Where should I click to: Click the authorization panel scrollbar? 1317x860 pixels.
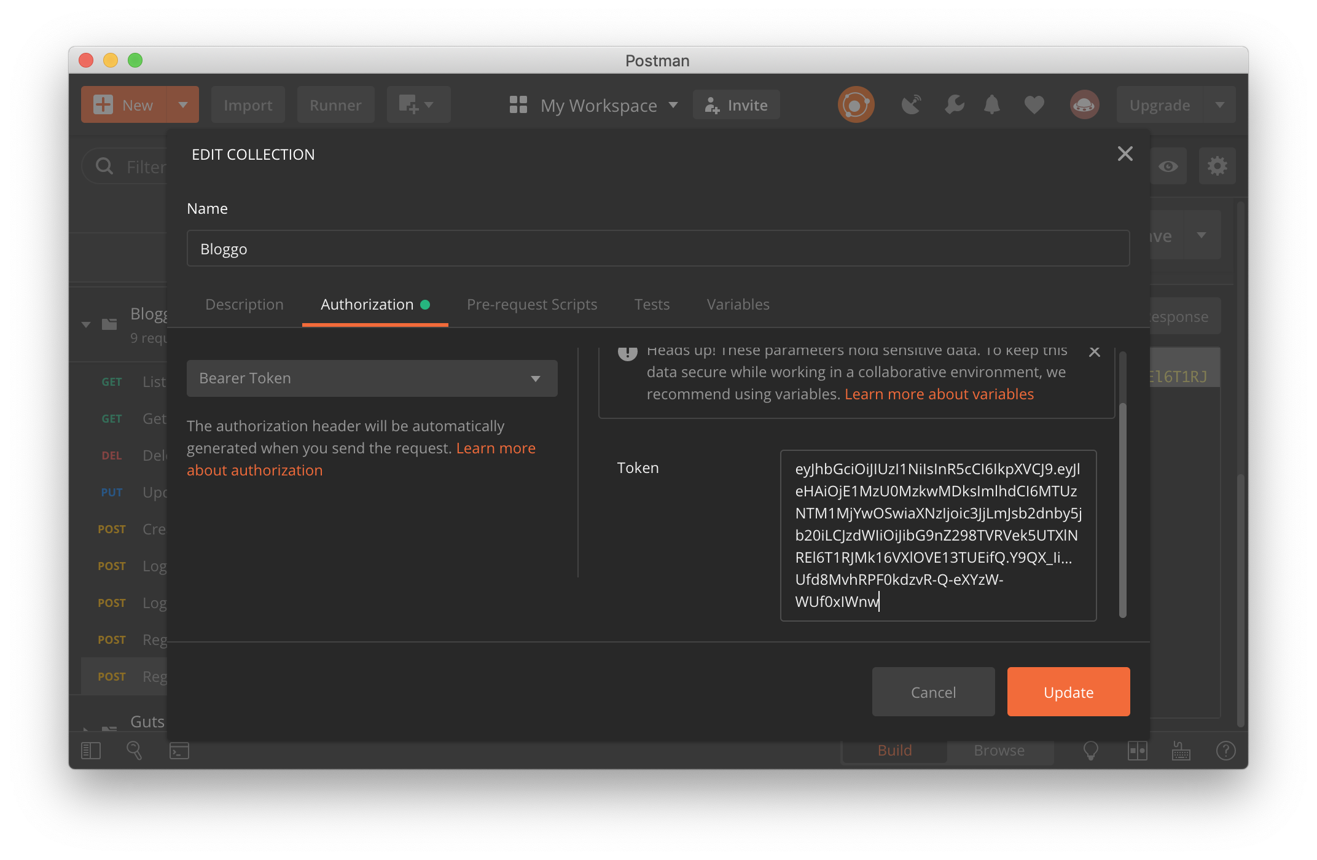pos(1122,510)
